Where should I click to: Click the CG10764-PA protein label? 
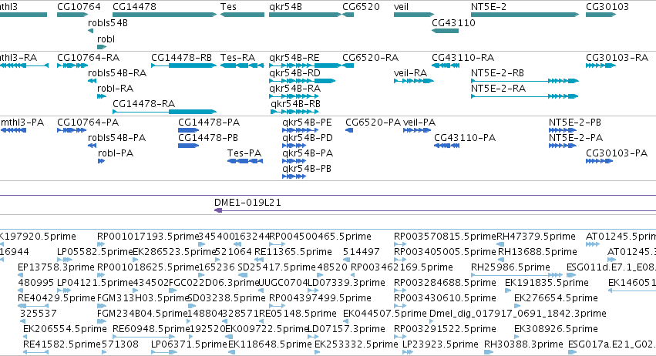pyautogui.click(x=88, y=123)
